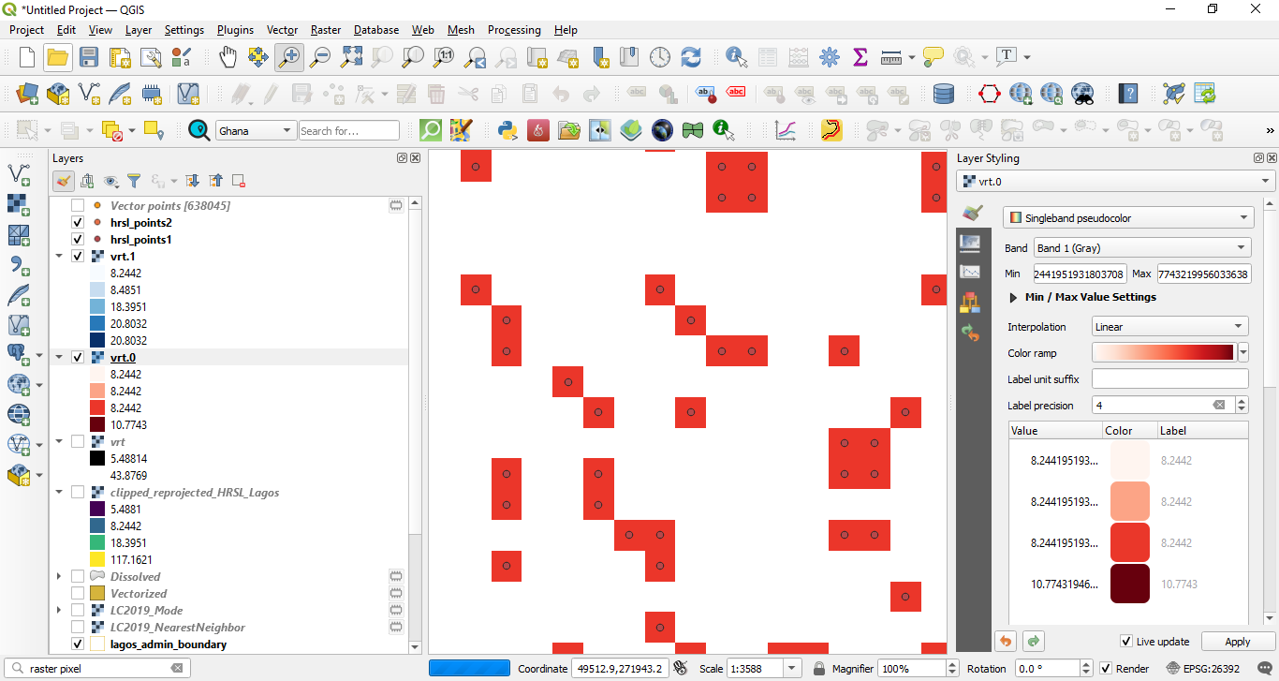
Task: Open the Raster menu
Action: click(x=326, y=30)
